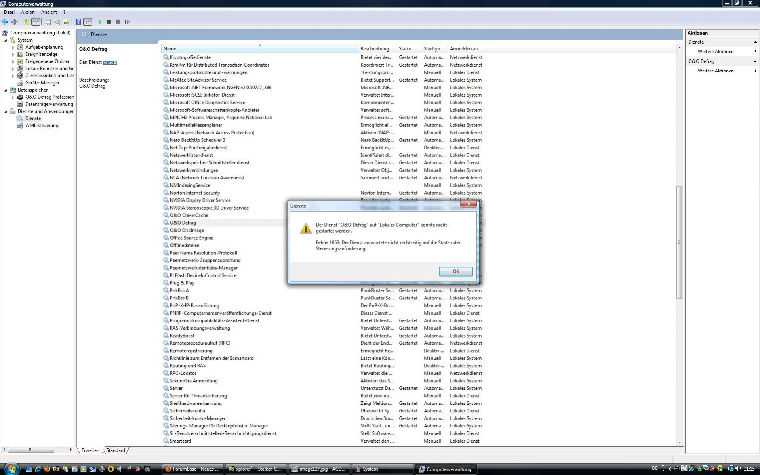Click the starten link for O&O Defrag

(x=110, y=62)
